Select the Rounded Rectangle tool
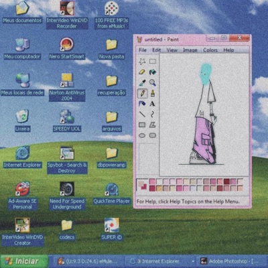Screen dimensions: 268x268 point(153,135)
